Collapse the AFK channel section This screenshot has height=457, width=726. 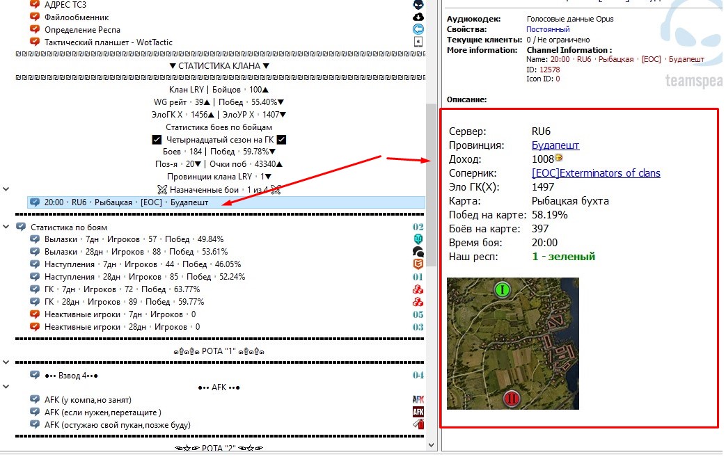[x=6, y=387]
